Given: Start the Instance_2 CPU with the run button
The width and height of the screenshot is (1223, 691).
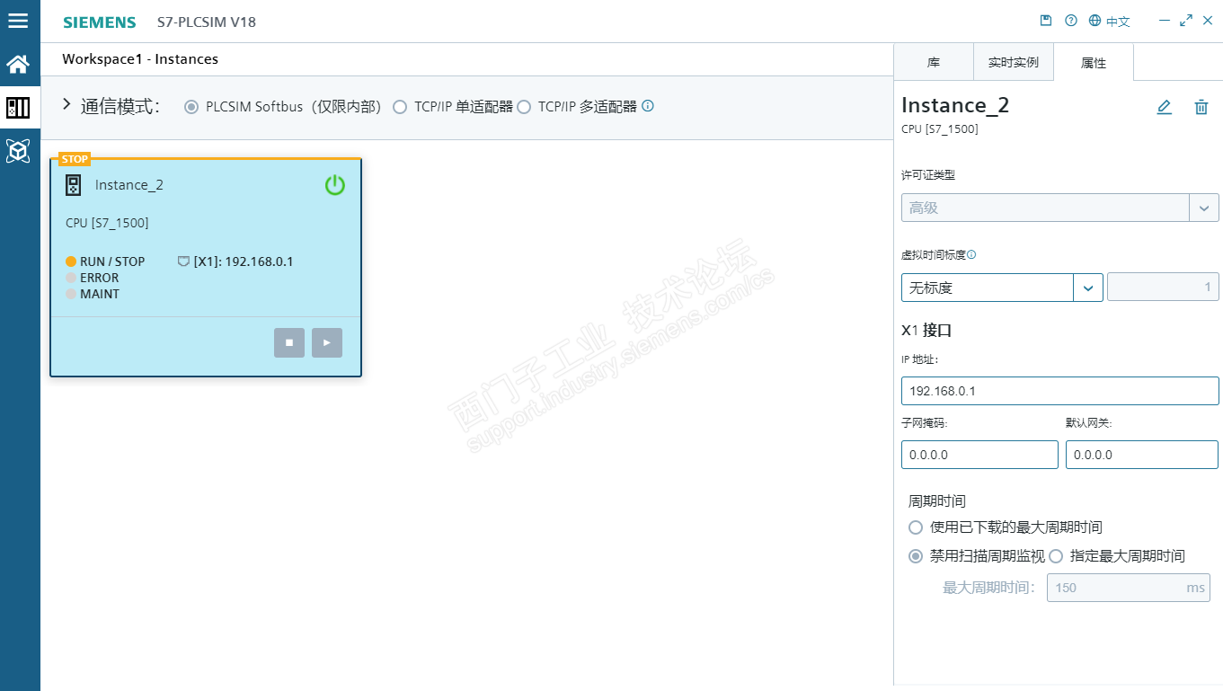Looking at the screenshot, I should click(x=327, y=342).
